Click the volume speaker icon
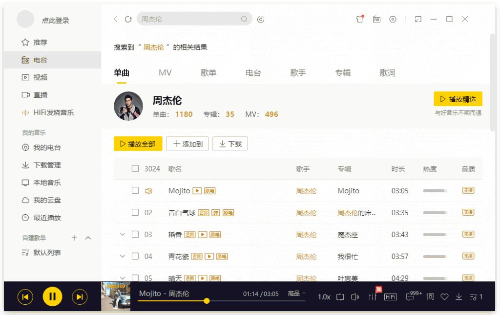Viewport: 500px width, 315px height. (355, 297)
